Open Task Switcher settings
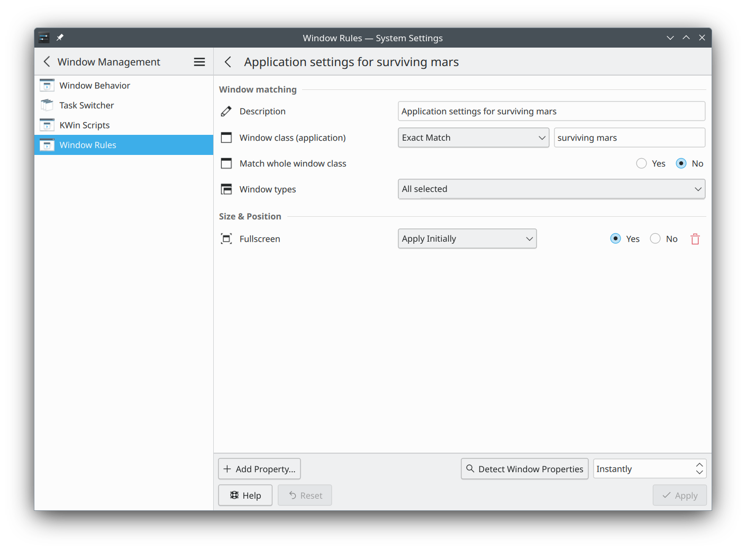Screen dimensions: 746x551 point(124,105)
